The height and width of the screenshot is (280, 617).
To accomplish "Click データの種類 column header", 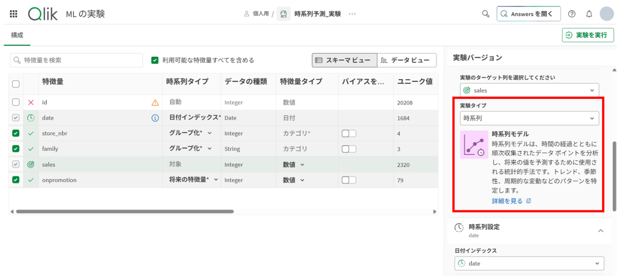I will pos(246,81).
